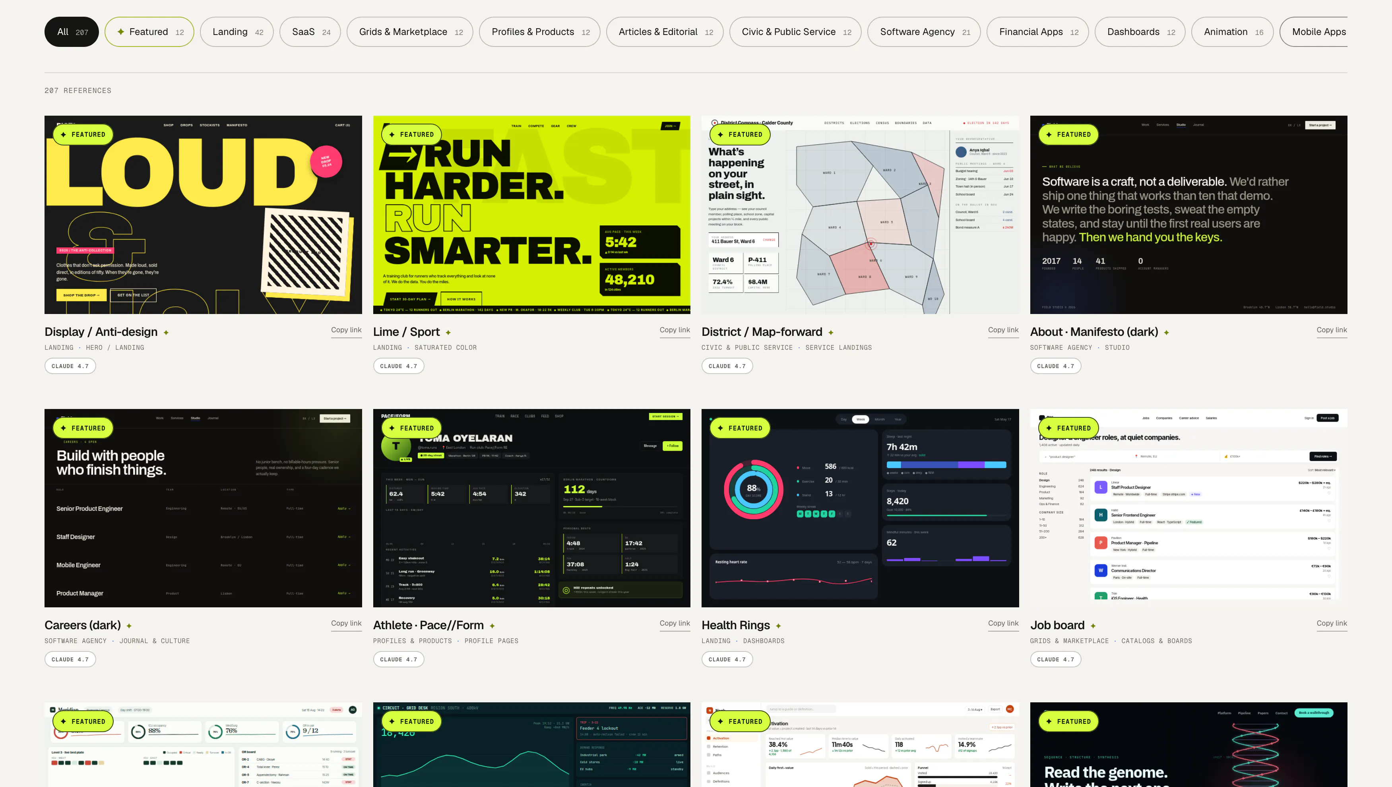Click 'GRIDS & MARKETPLACE · CATALOGS & BOARDS' text
The width and height of the screenshot is (1392, 787).
(x=1111, y=641)
